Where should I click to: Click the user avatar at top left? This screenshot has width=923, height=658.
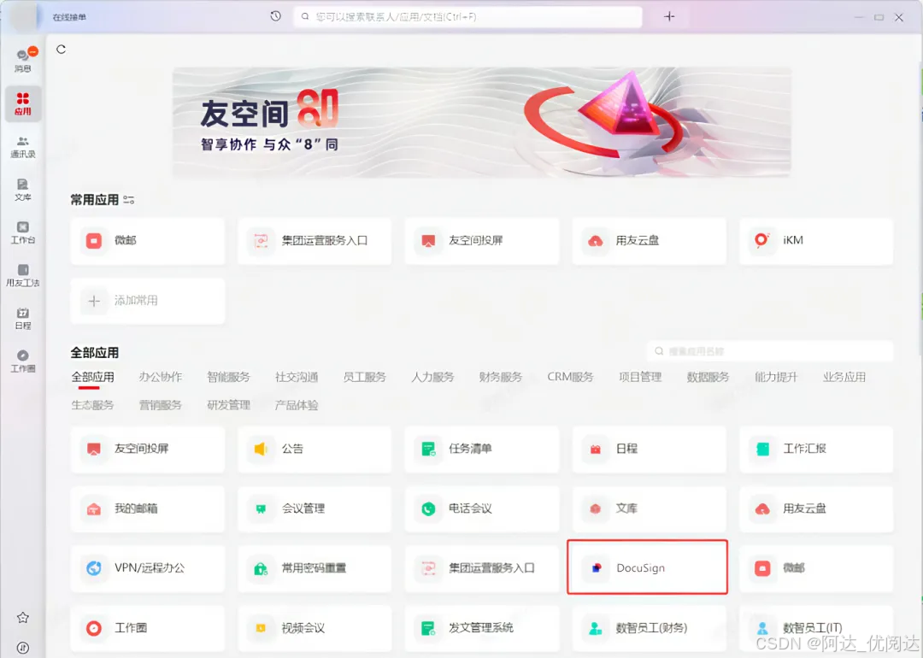click(24, 17)
